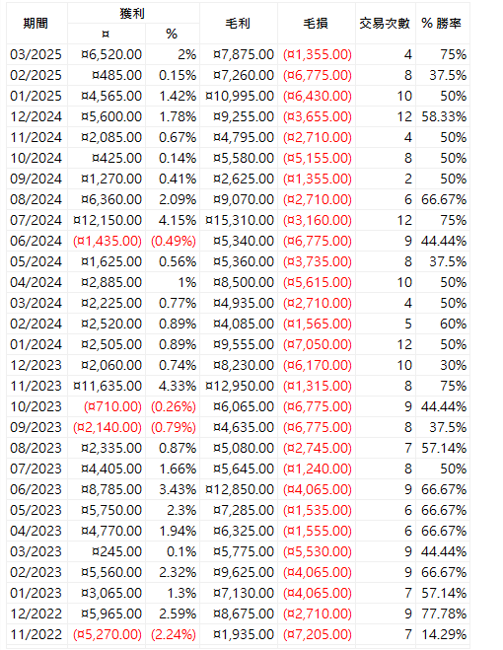
Task: Select the 58.33% win rate cell
Action: [443, 116]
